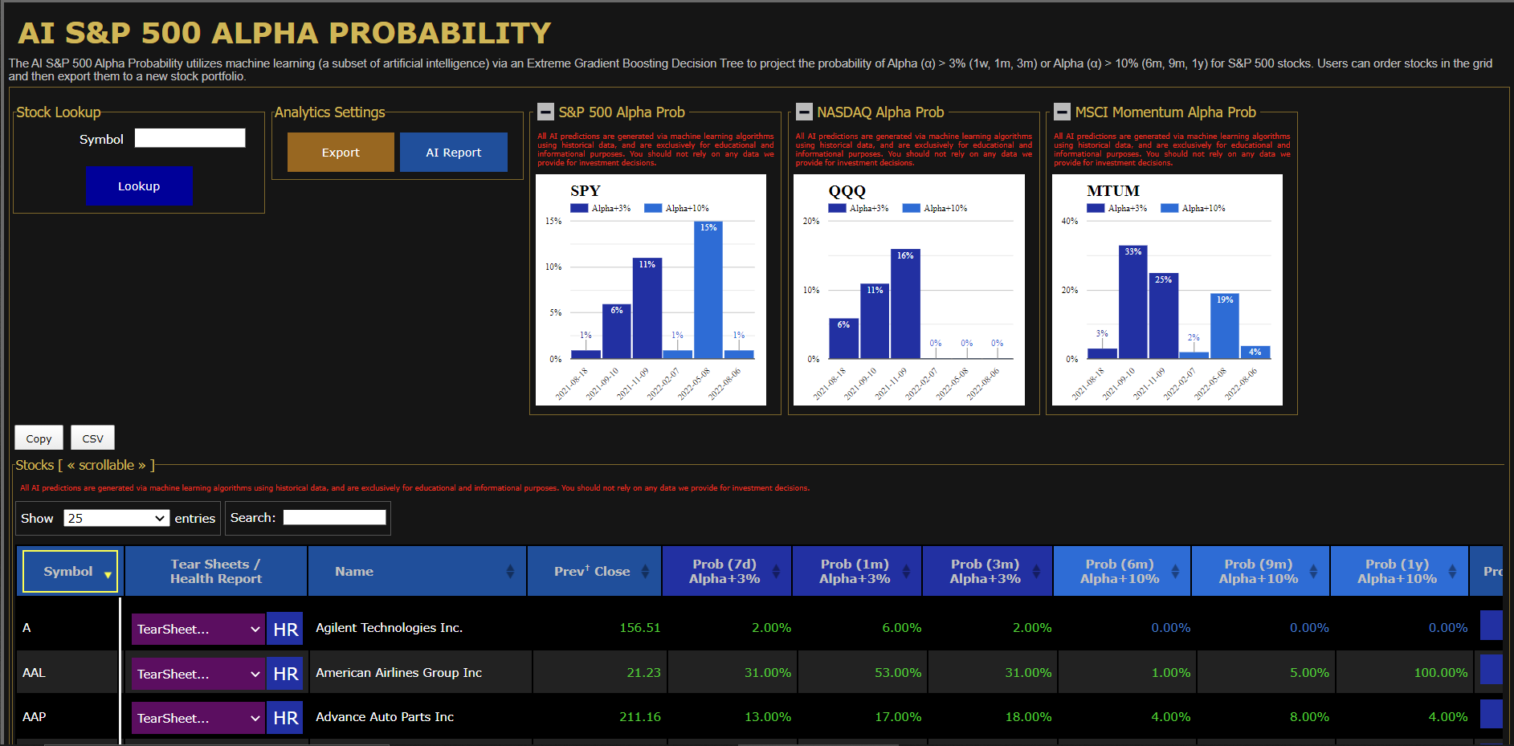Click the Alpha+10% legend swatch in QQQ chart
The image size is (1514, 746).
click(911, 208)
